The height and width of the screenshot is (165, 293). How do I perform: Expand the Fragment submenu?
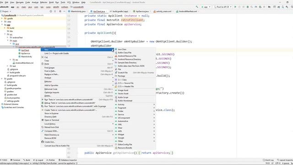(x=135, y=108)
